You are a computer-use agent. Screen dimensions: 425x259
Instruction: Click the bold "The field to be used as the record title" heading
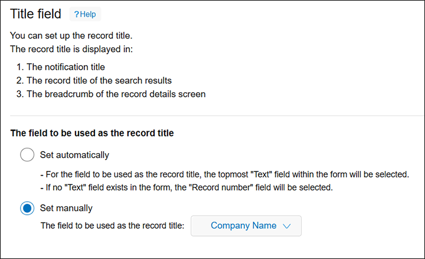92,133
